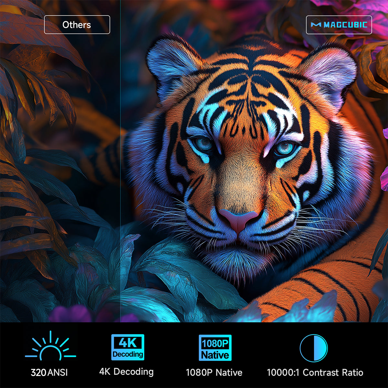Open the MAGCUBIC brand menu

click(339, 25)
